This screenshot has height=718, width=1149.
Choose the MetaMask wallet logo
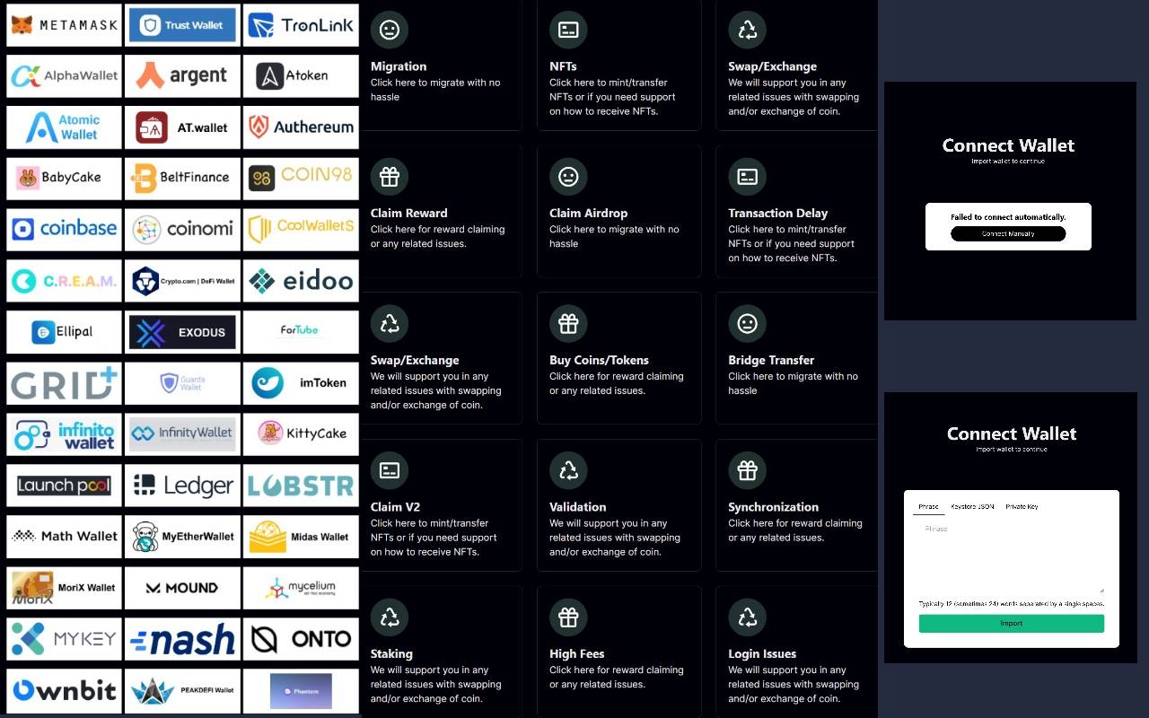pos(64,25)
